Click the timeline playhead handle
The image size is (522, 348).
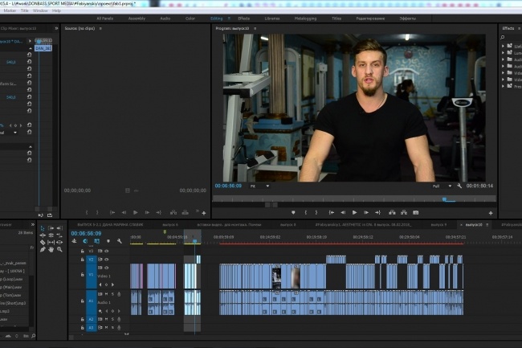(x=195, y=241)
